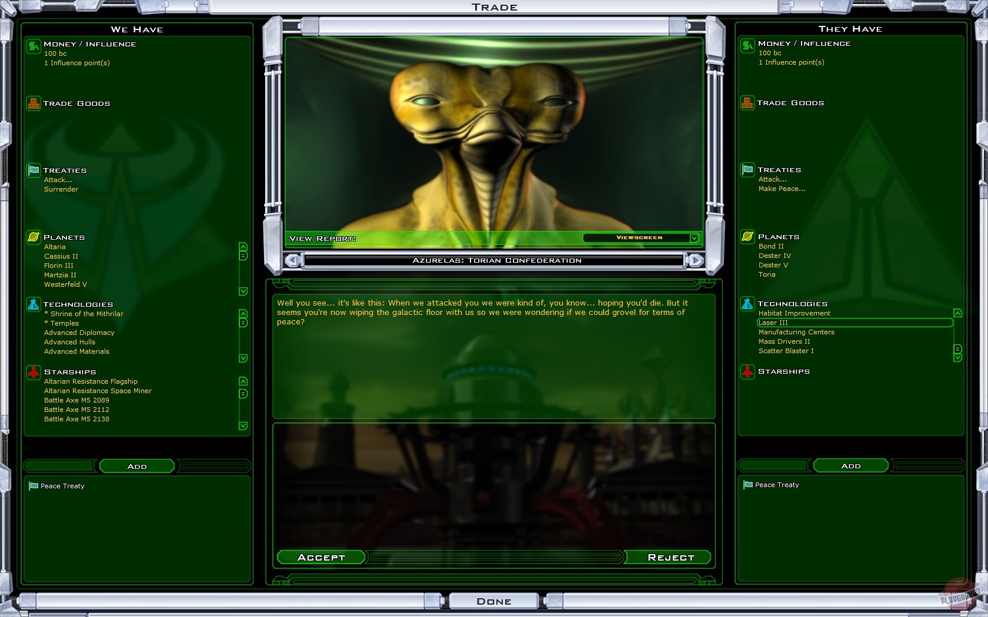Image resolution: width=988 pixels, height=617 pixels.
Task: Select the Starships icon in We Have panel
Action: pos(34,372)
